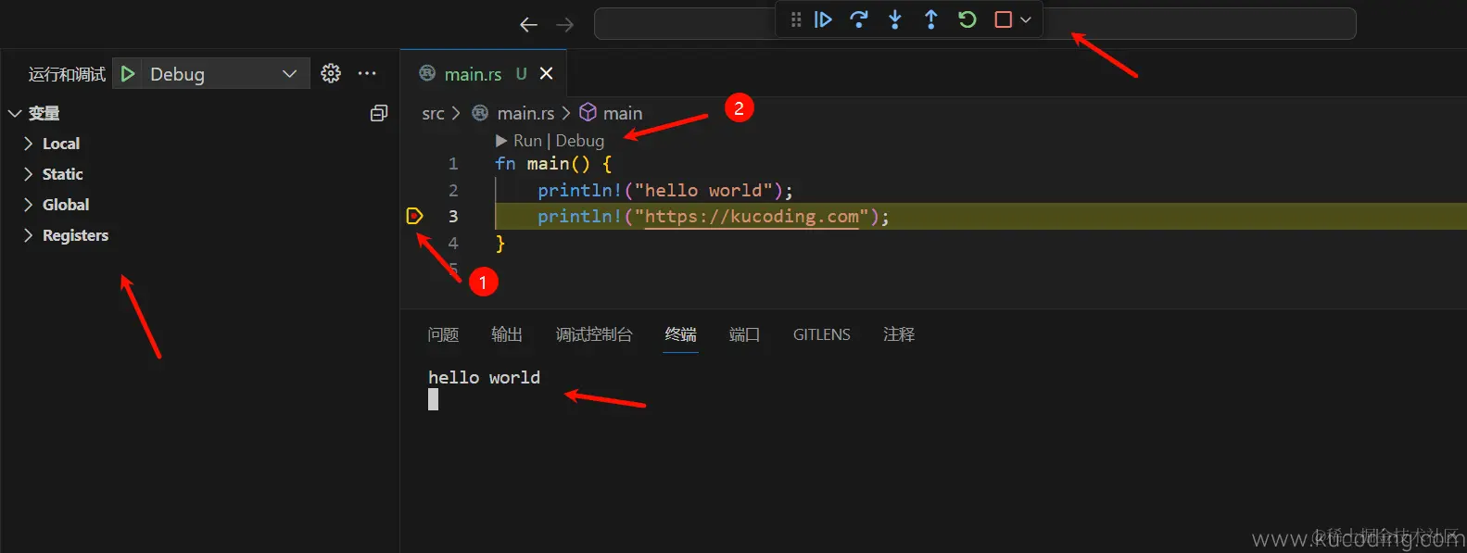Start debugging with green play button
Image resolution: width=1467 pixels, height=553 pixels.
point(129,73)
